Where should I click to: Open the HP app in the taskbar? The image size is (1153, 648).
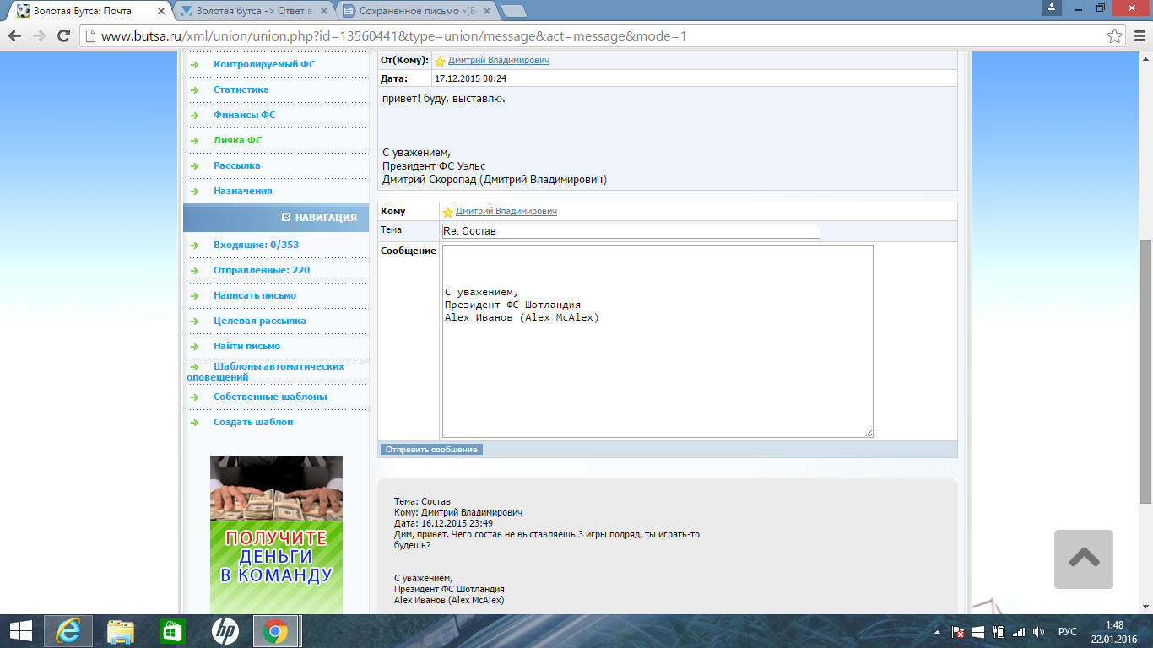[225, 630]
